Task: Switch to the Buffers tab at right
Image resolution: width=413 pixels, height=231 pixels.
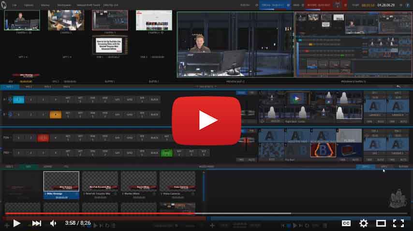Action: click(403, 167)
